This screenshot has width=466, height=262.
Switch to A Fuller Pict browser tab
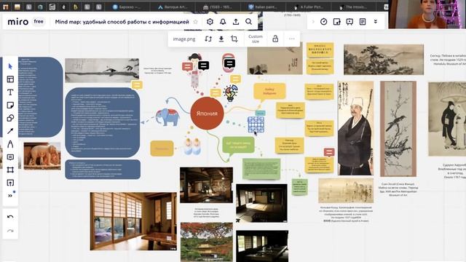pyautogui.click(x=308, y=7)
